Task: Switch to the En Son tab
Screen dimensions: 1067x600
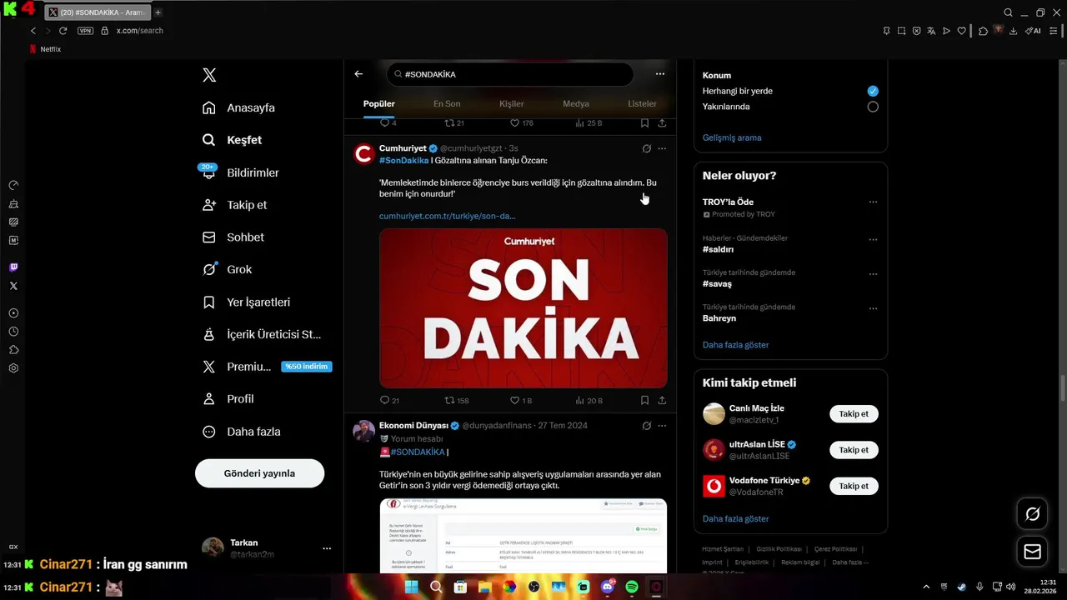Action: click(447, 104)
